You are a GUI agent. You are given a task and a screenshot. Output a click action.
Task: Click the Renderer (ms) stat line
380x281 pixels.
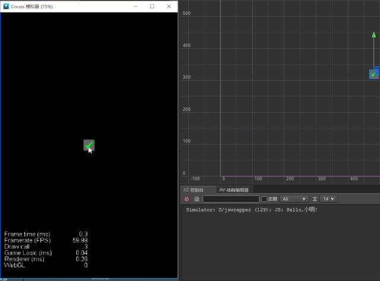tap(46, 259)
